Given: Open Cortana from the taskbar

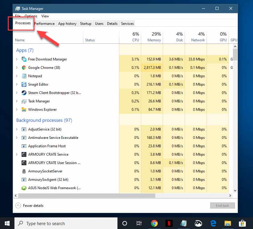Looking at the screenshot, I should (125, 223).
